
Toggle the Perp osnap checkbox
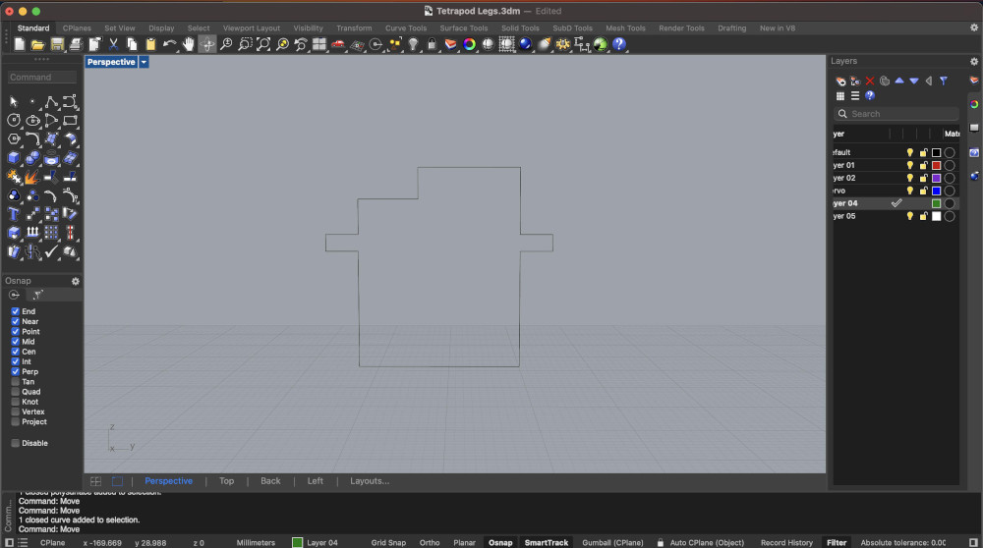[x=15, y=371]
